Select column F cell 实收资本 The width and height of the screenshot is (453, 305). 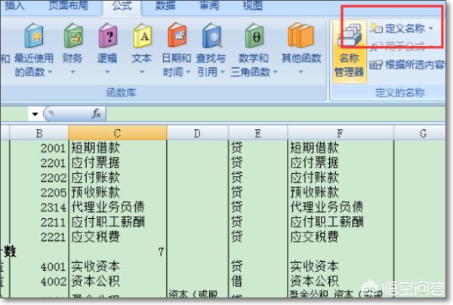[x=341, y=266]
